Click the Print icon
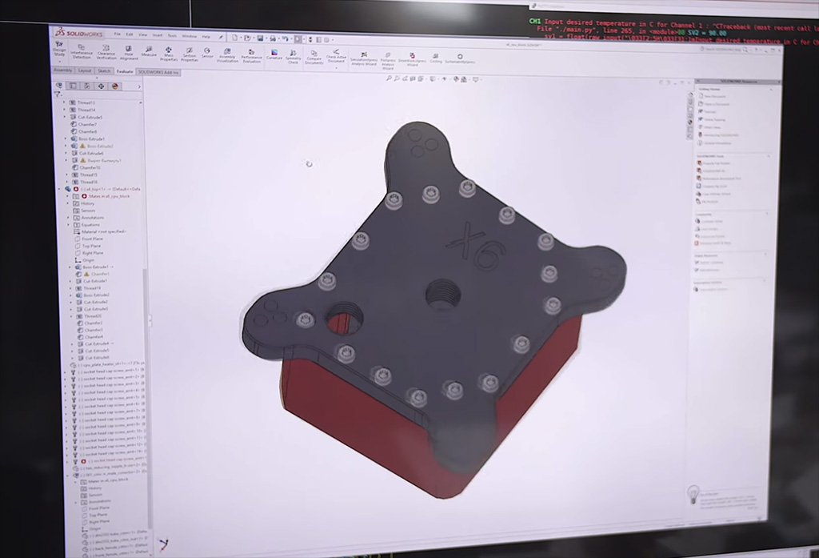 pos(273,38)
